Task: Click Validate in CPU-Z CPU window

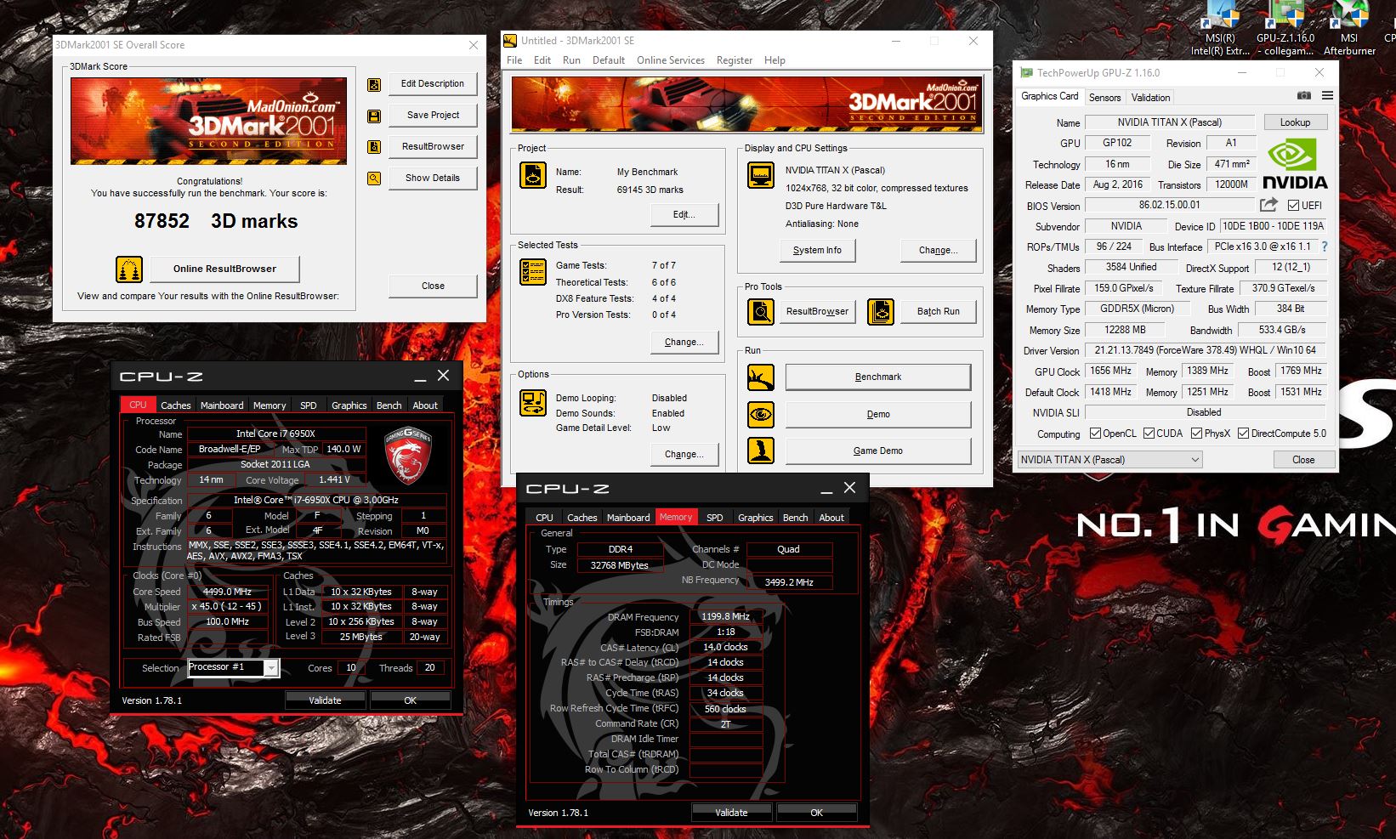Action: coord(325,700)
